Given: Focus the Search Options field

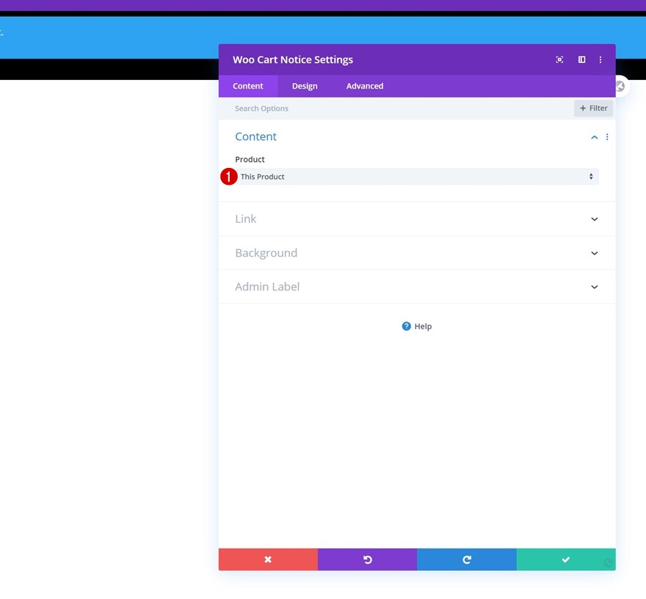Looking at the screenshot, I should (x=396, y=109).
